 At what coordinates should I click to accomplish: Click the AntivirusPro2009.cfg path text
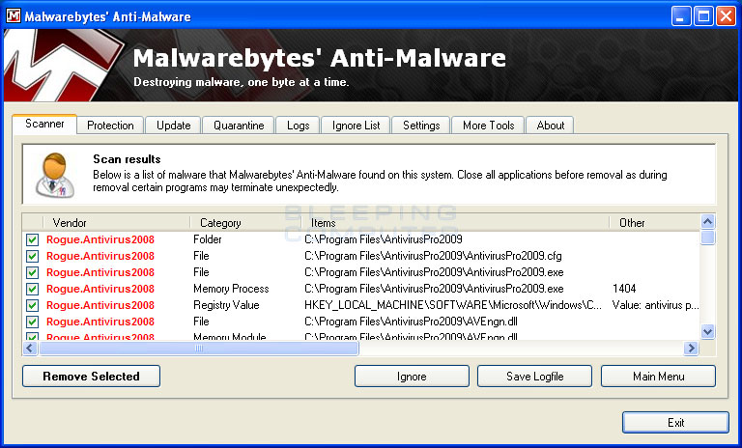click(x=433, y=256)
